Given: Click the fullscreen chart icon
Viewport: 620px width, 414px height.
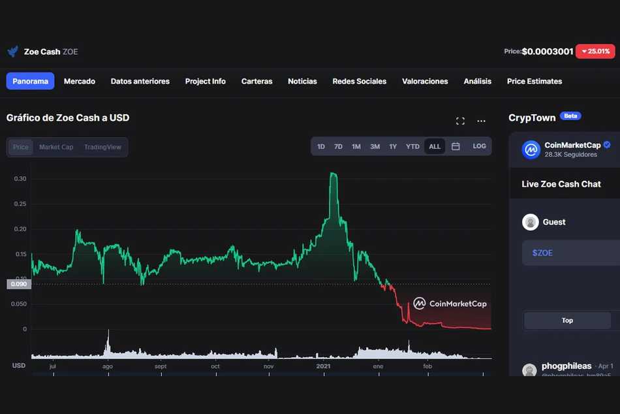Looking at the screenshot, I should click(x=460, y=121).
